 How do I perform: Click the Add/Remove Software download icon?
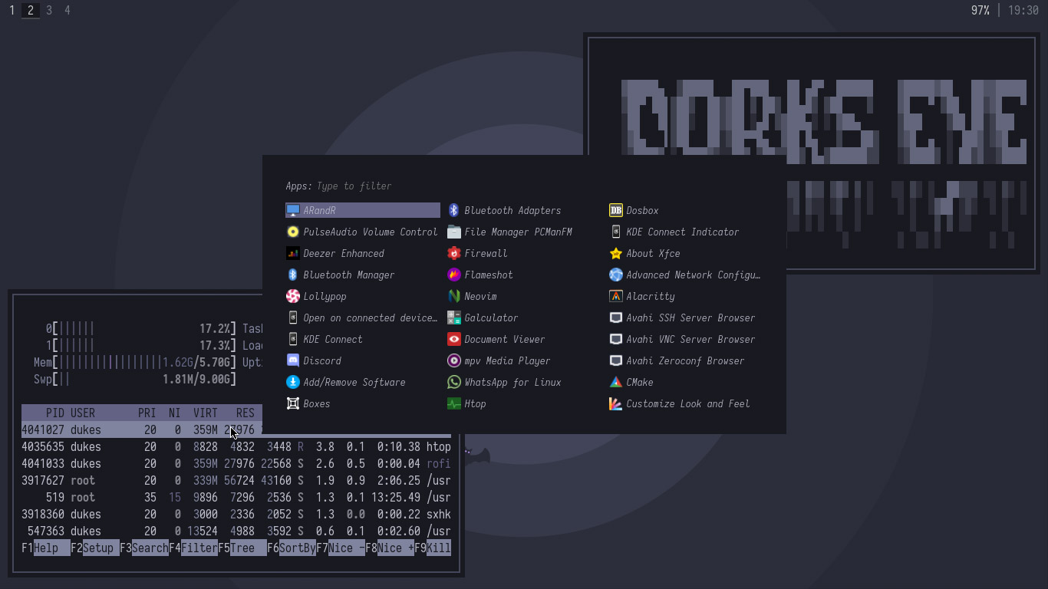(292, 382)
